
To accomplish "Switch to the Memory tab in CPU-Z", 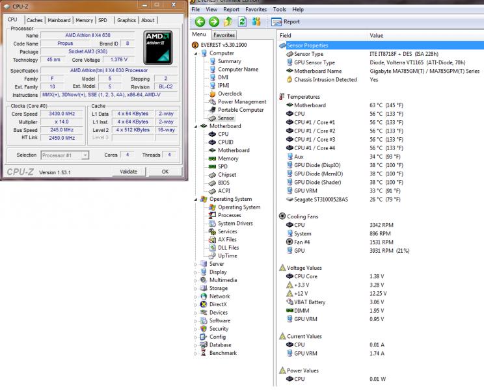I will click(84, 20).
